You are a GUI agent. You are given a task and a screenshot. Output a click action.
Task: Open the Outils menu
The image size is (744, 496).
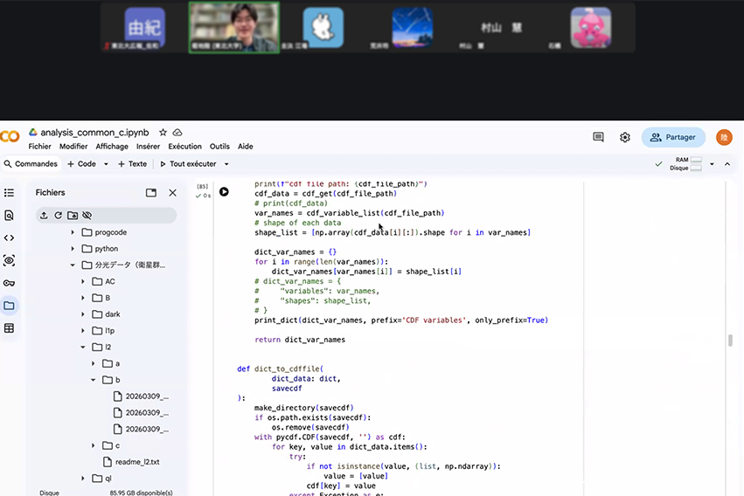click(219, 147)
